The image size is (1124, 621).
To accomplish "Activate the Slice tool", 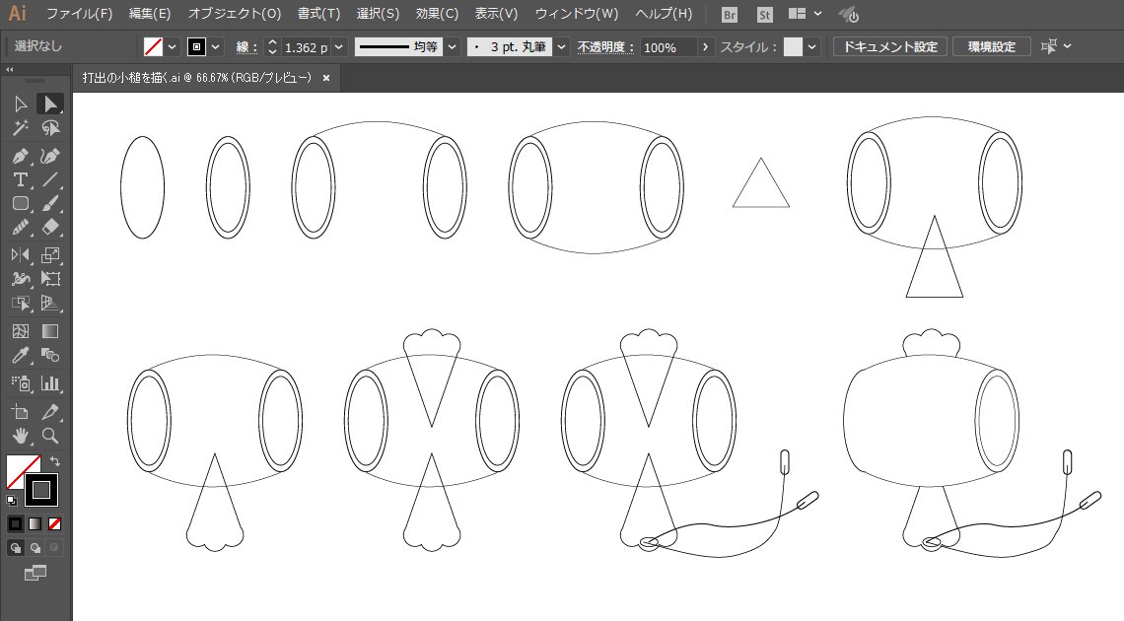I will (49, 411).
